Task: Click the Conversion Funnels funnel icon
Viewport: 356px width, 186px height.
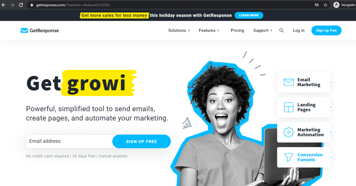Action: point(289,157)
